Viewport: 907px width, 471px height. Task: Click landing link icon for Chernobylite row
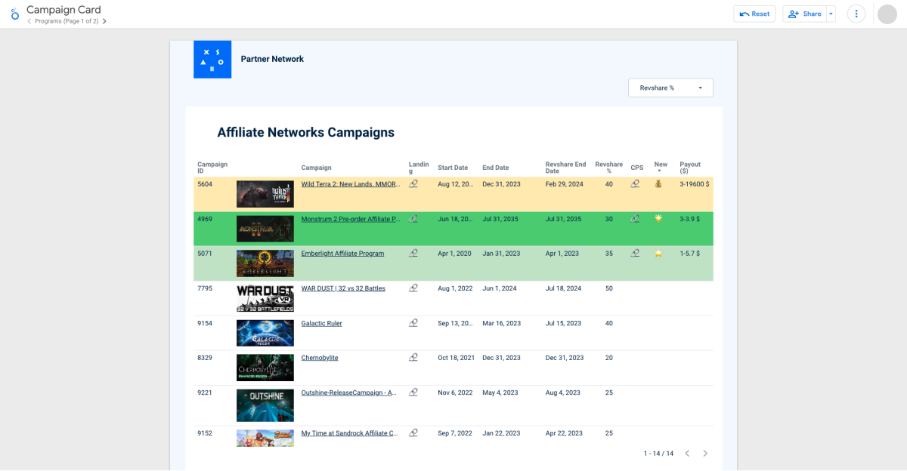[413, 358]
